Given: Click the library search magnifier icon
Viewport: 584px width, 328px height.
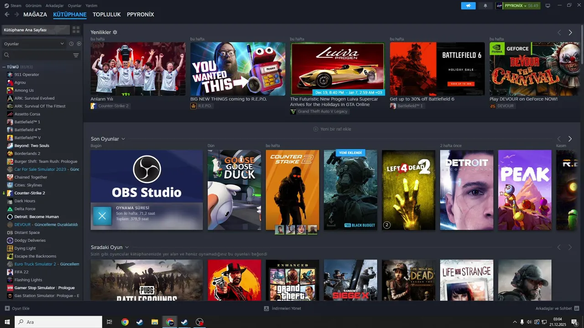Looking at the screenshot, I should tap(7, 55).
